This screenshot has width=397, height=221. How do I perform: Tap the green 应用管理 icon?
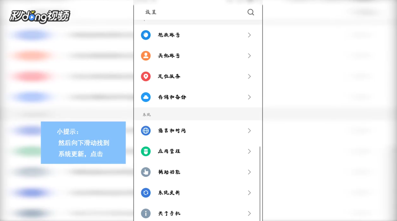146,151
